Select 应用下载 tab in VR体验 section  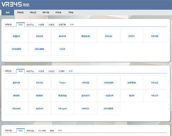[62, 25]
